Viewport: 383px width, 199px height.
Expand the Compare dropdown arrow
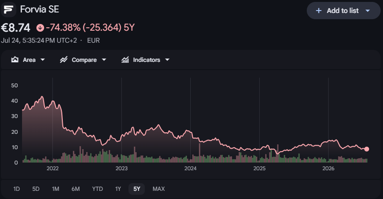click(x=104, y=59)
